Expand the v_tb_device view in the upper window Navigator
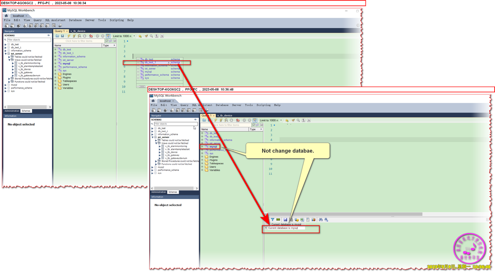This screenshot has width=495, height=273. [x=13, y=69]
